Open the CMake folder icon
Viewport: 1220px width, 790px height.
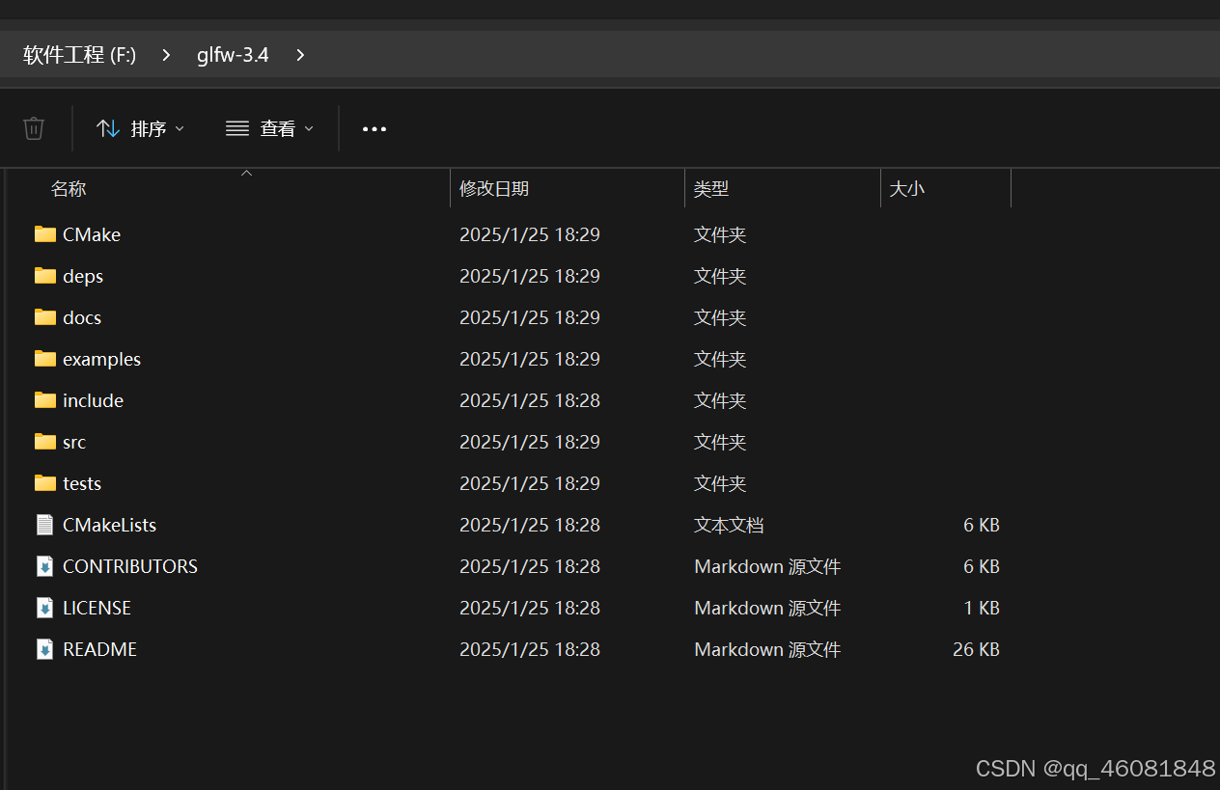tap(44, 233)
